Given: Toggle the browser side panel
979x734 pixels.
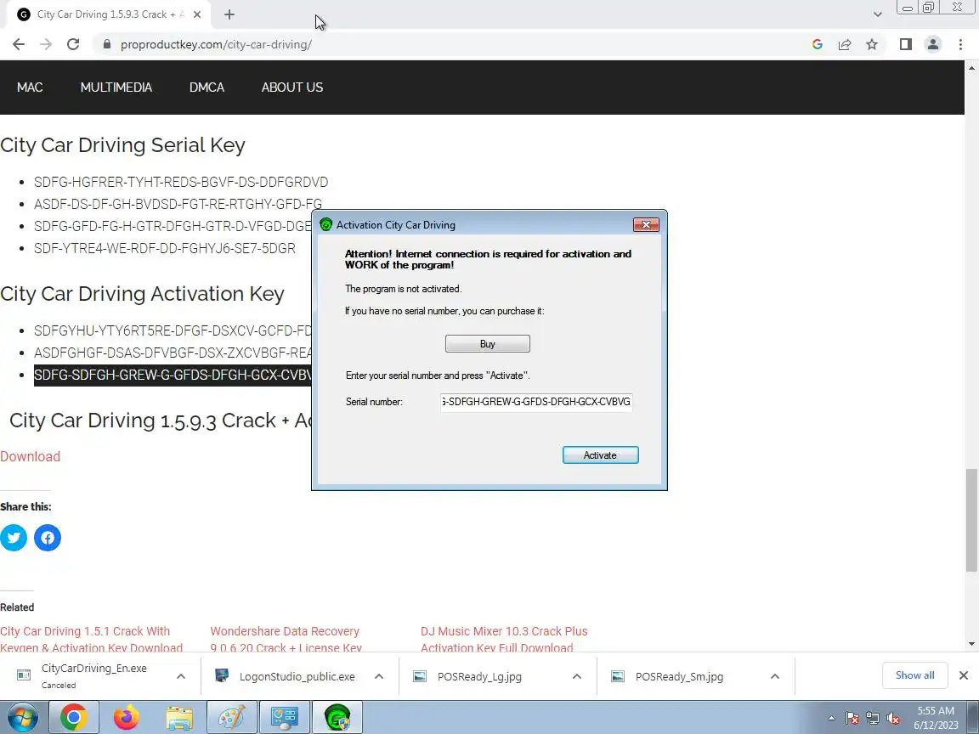Looking at the screenshot, I should (x=906, y=44).
